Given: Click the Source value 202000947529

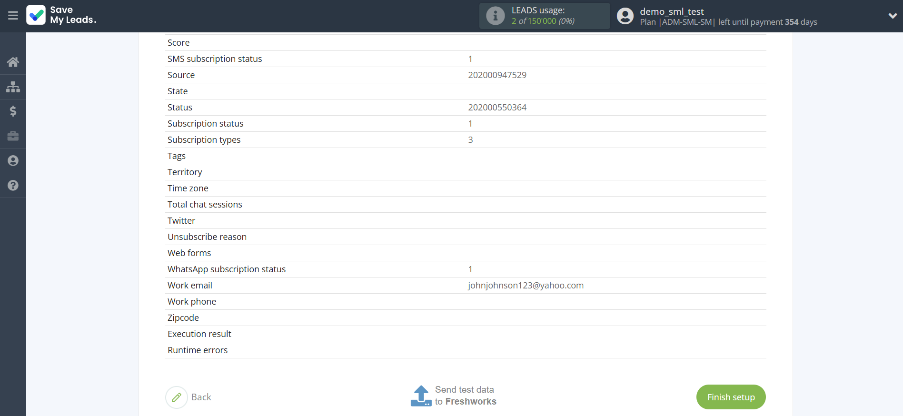Looking at the screenshot, I should tap(497, 75).
